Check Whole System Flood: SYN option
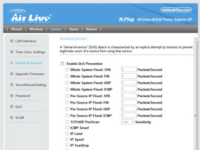 (67, 70)
